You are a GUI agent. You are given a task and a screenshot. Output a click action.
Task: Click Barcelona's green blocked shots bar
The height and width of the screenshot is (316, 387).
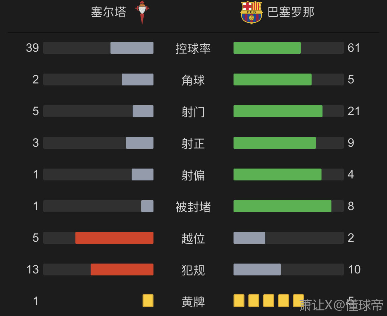pos(282,206)
